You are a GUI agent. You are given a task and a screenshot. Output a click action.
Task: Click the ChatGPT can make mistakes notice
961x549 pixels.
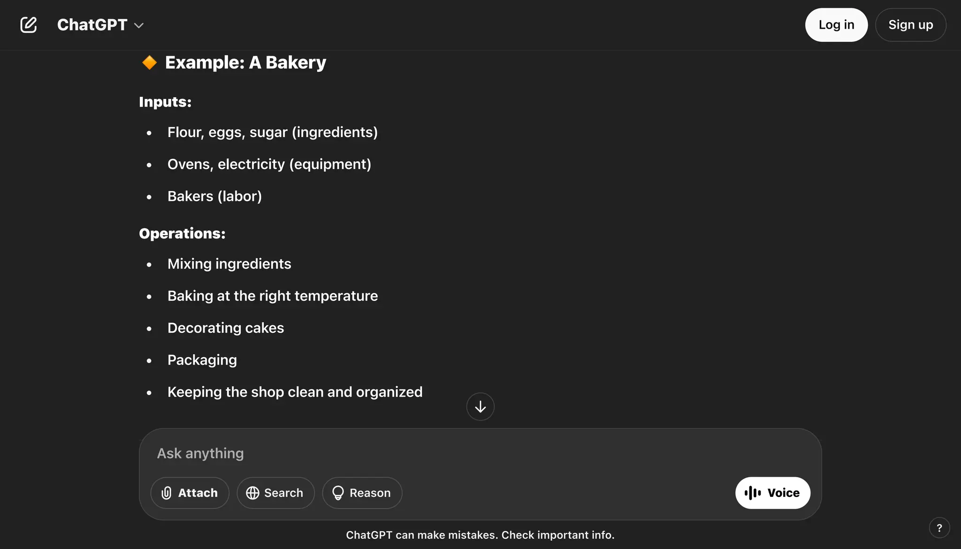tap(480, 535)
